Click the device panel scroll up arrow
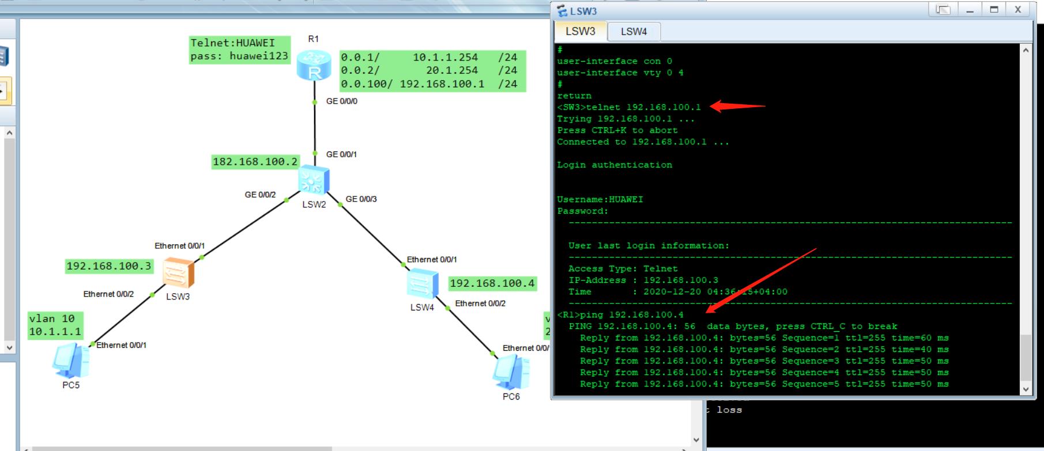Image resolution: width=1044 pixels, height=451 pixels. 9,133
